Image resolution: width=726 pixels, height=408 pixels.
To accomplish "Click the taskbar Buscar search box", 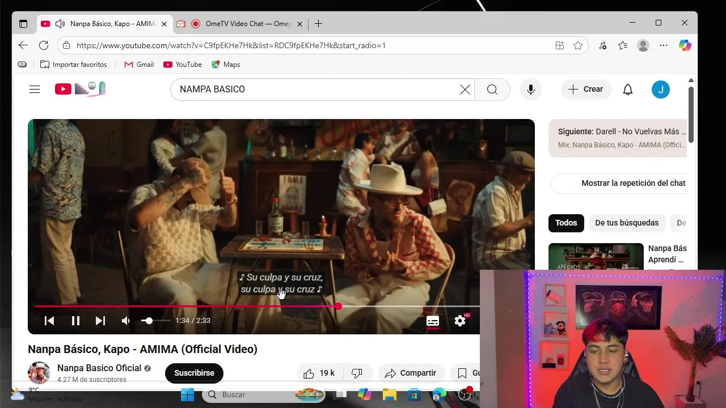I will pyautogui.click(x=264, y=394).
